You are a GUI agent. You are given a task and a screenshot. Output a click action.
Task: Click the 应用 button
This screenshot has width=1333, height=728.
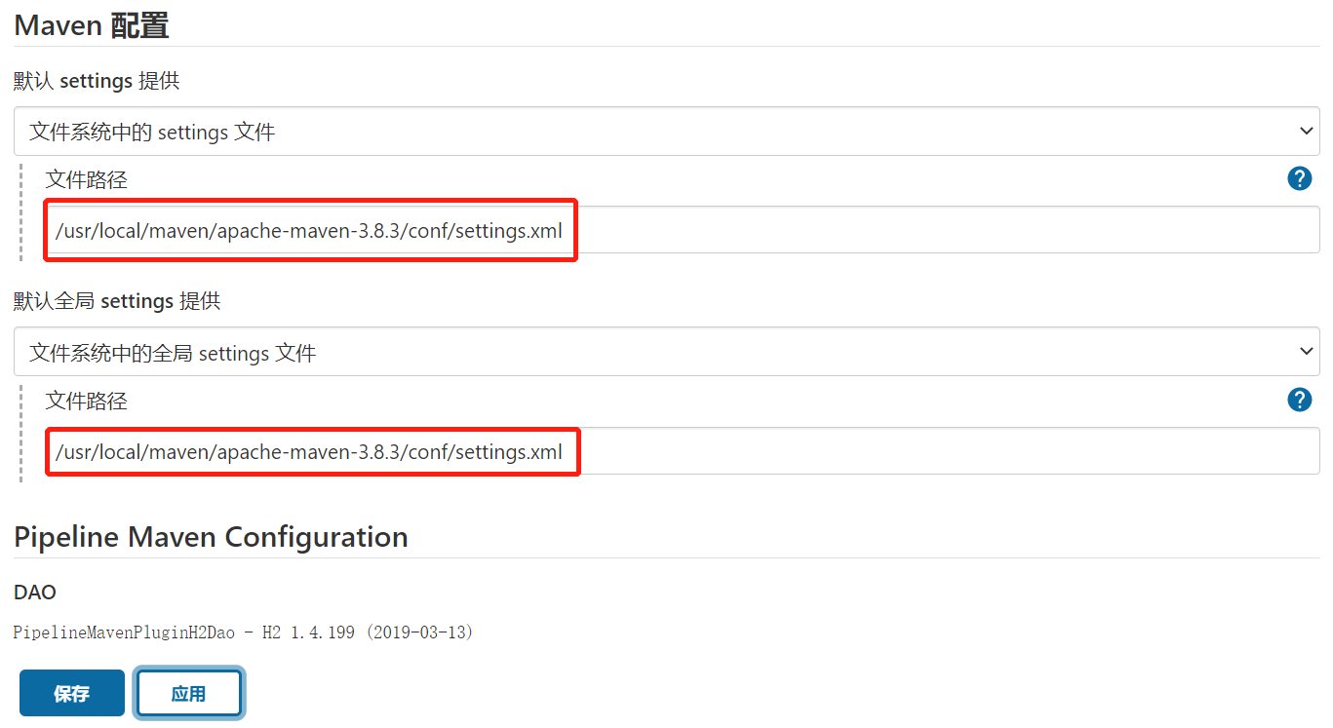188,693
